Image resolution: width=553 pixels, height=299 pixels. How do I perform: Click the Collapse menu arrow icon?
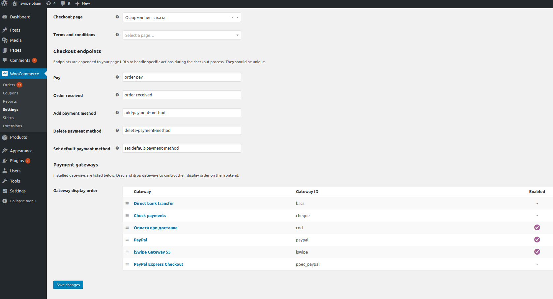click(5, 201)
